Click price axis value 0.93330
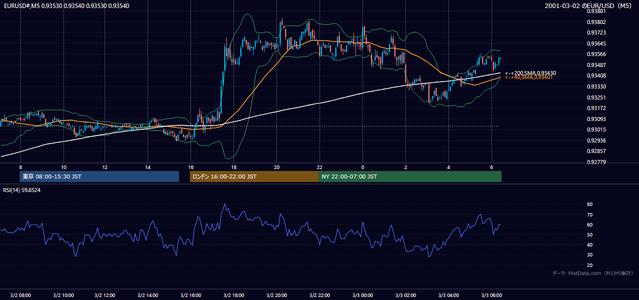Viewport: 639px width, 300px height. [x=596, y=86]
